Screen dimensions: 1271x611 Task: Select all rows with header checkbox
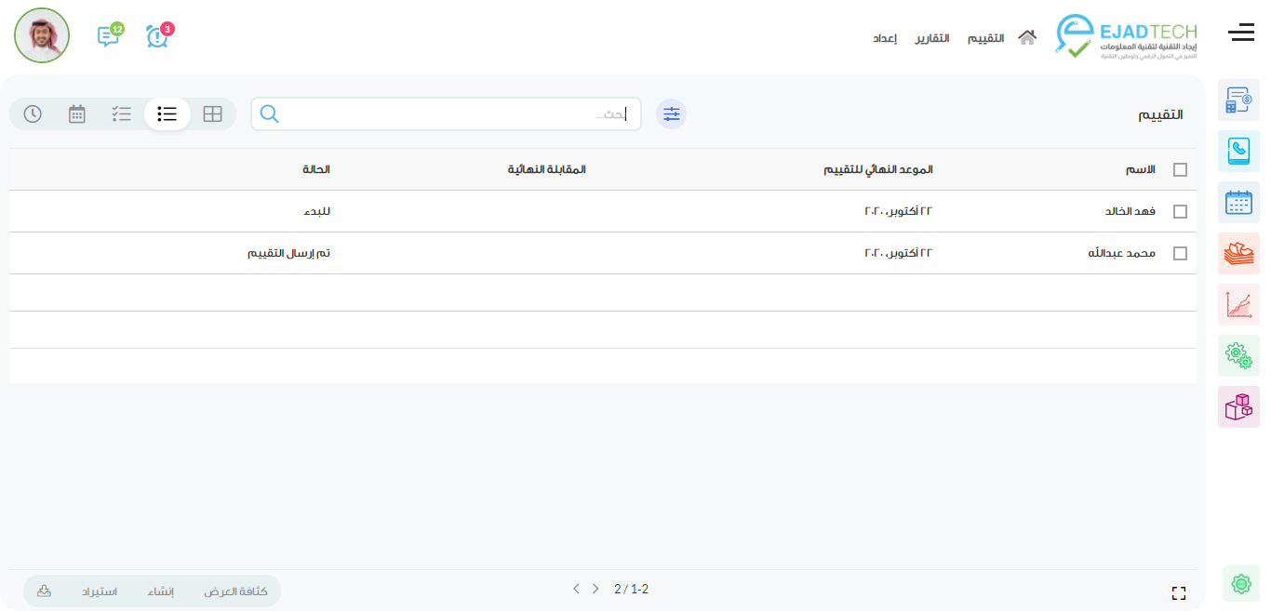coord(1180,170)
